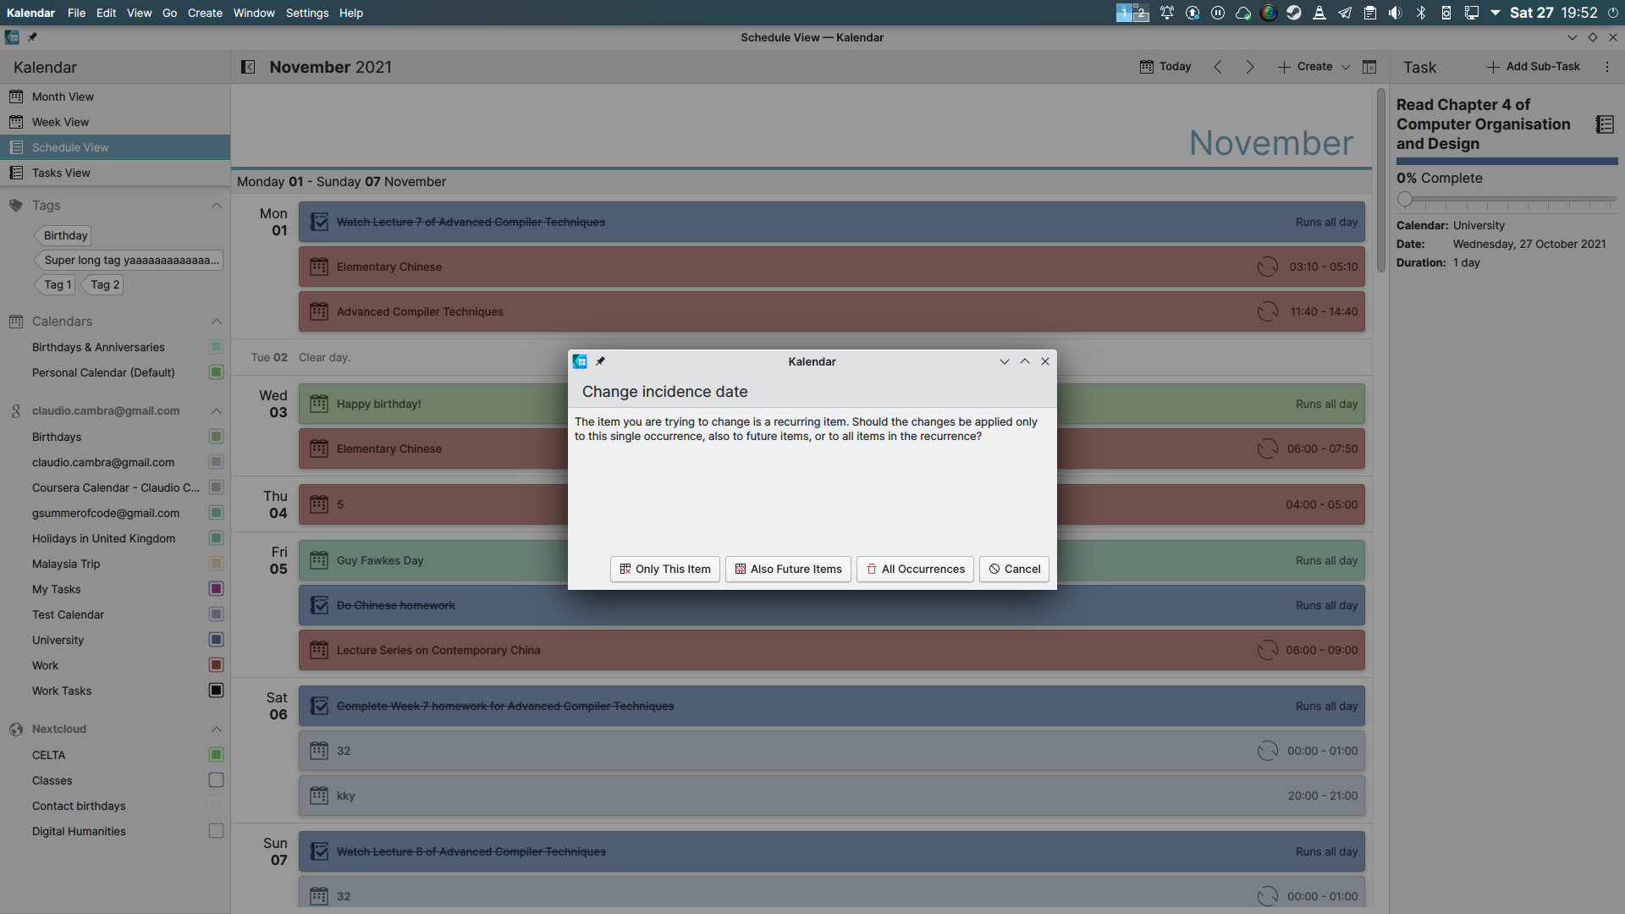The height and width of the screenshot is (914, 1625).
Task: Enable the Digital Humanities calendar checkbox
Action: (x=216, y=831)
